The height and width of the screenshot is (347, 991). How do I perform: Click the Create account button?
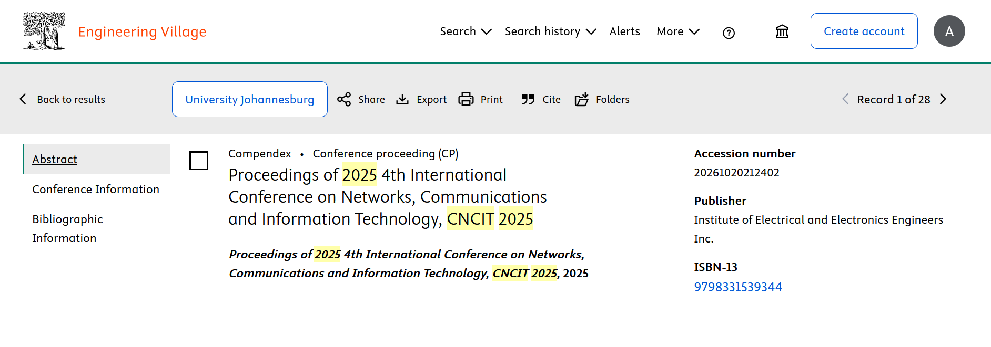click(864, 31)
